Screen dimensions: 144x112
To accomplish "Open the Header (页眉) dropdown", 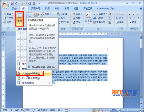I will [77, 14].
